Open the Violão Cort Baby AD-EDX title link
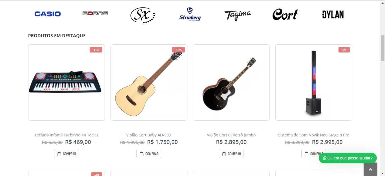The height and width of the screenshot is (176, 385). pyautogui.click(x=149, y=135)
